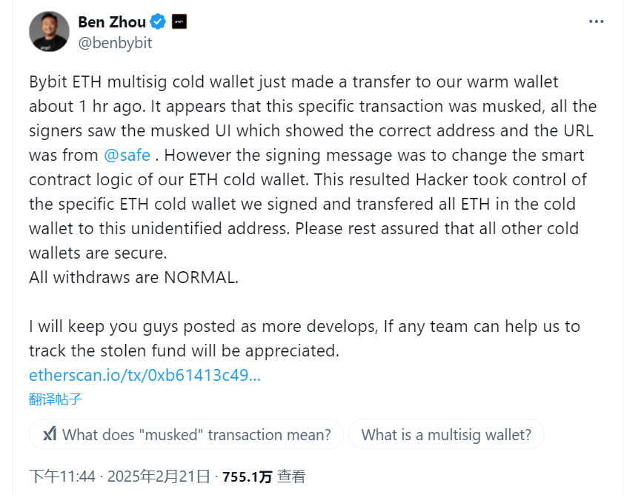This screenshot has width=644, height=495.
Task: Select "What is a multisig wallet?" suggestion
Action: click(x=446, y=434)
